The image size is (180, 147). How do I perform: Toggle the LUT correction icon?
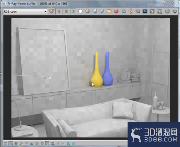(52, 143)
